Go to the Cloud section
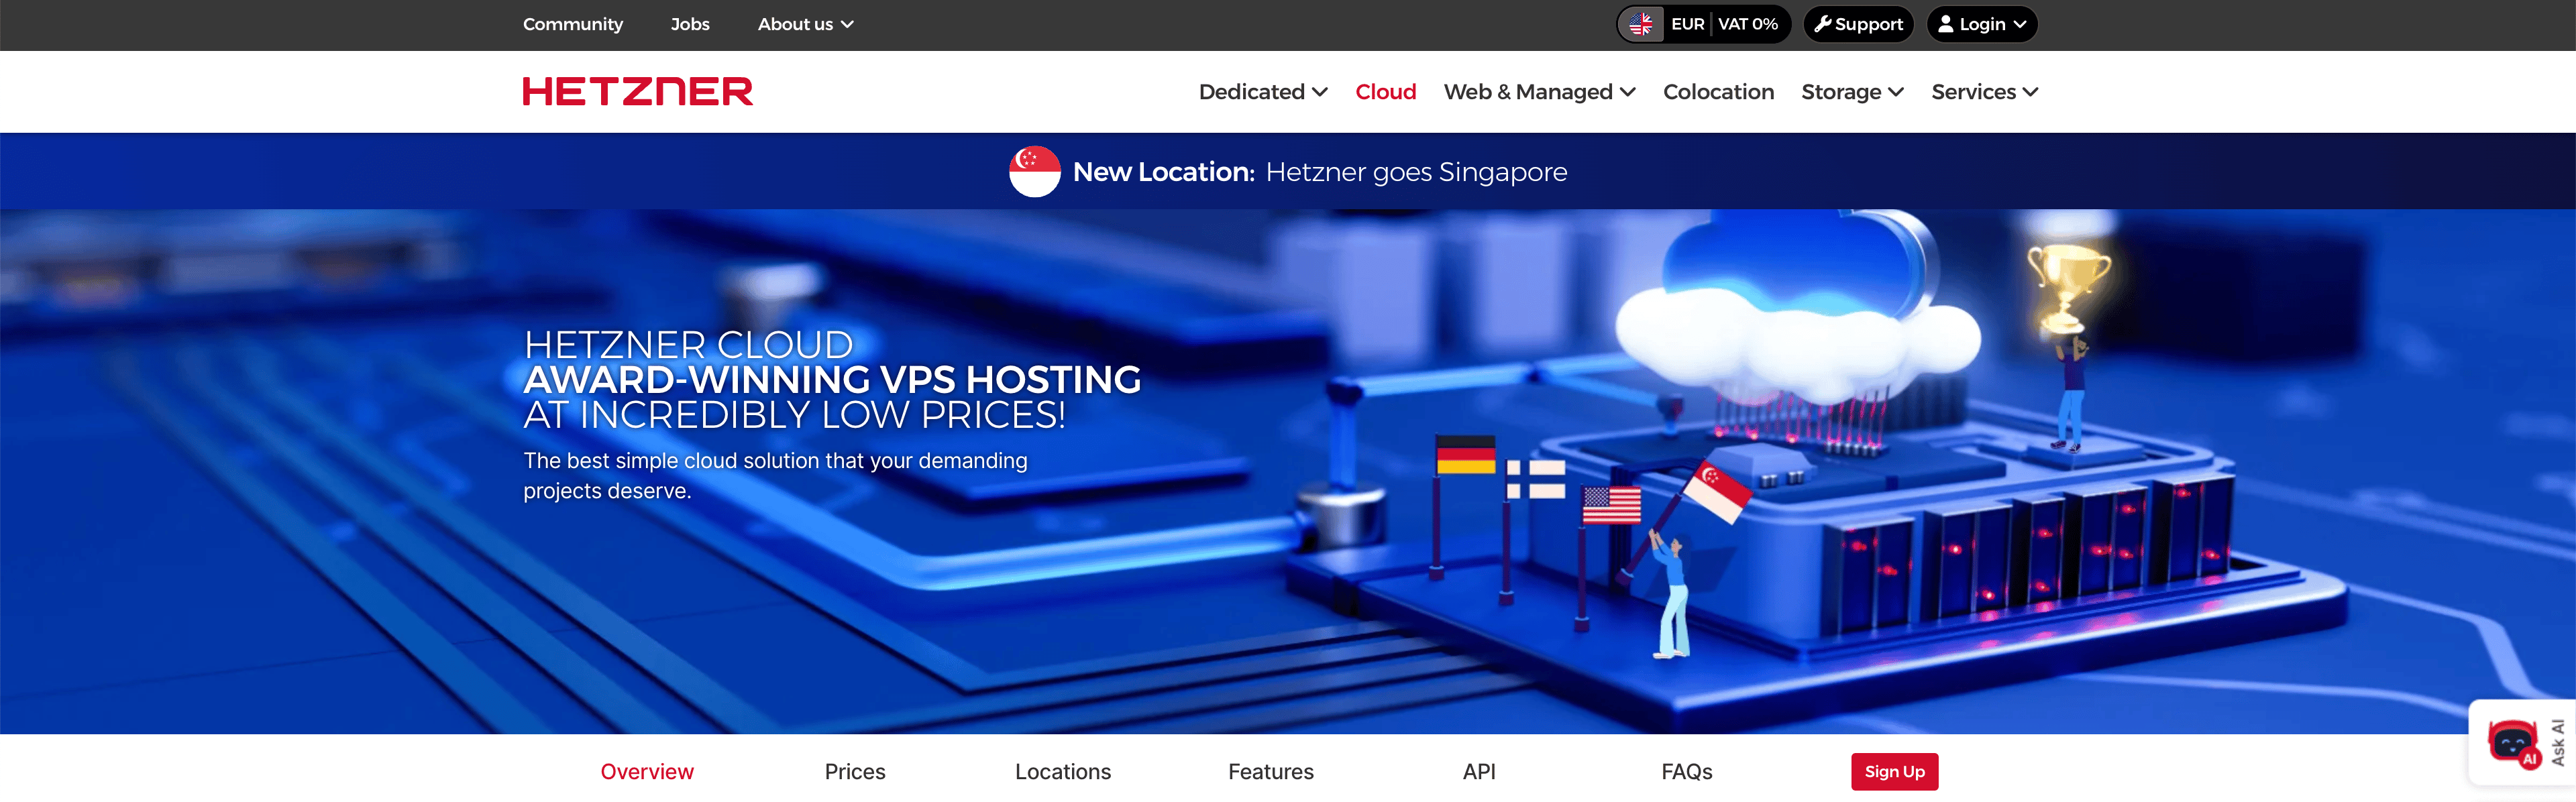 tap(1385, 92)
